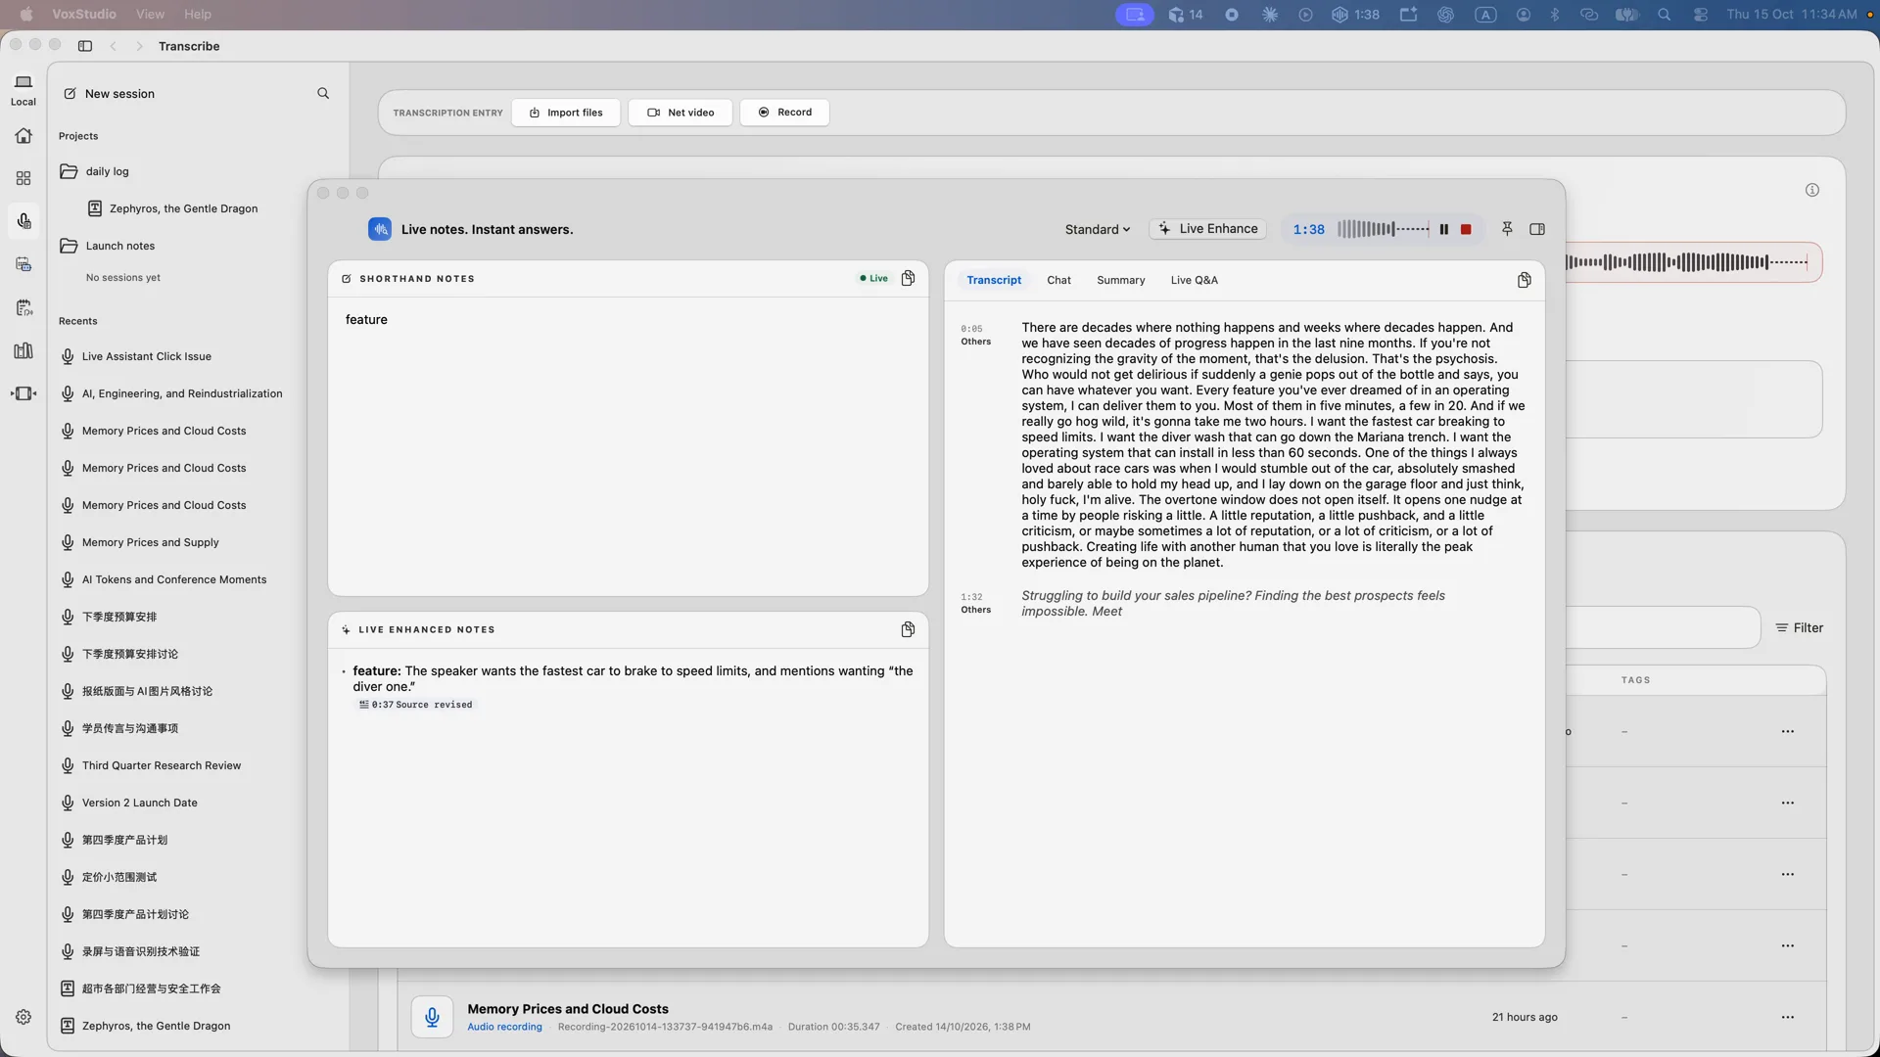Toggle the side panel layout icon
This screenshot has height=1057, width=1880.
[x=1537, y=229]
